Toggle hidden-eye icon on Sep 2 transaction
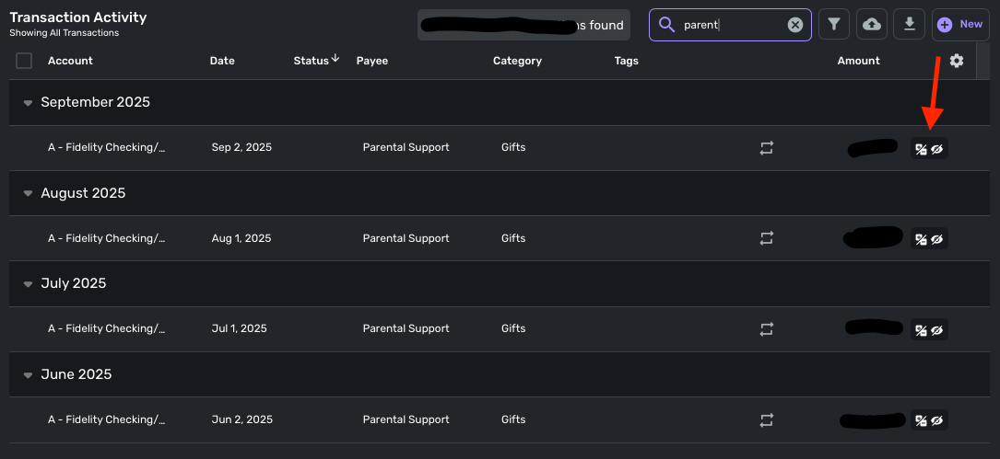The image size is (1000, 459). pyautogui.click(x=937, y=149)
